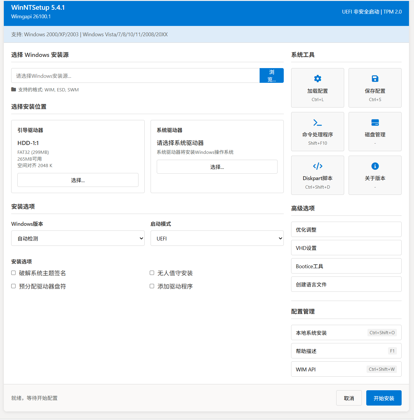Click the Wimgapi 26100.1 text
Image resolution: width=414 pixels, height=420 pixels.
point(31,17)
